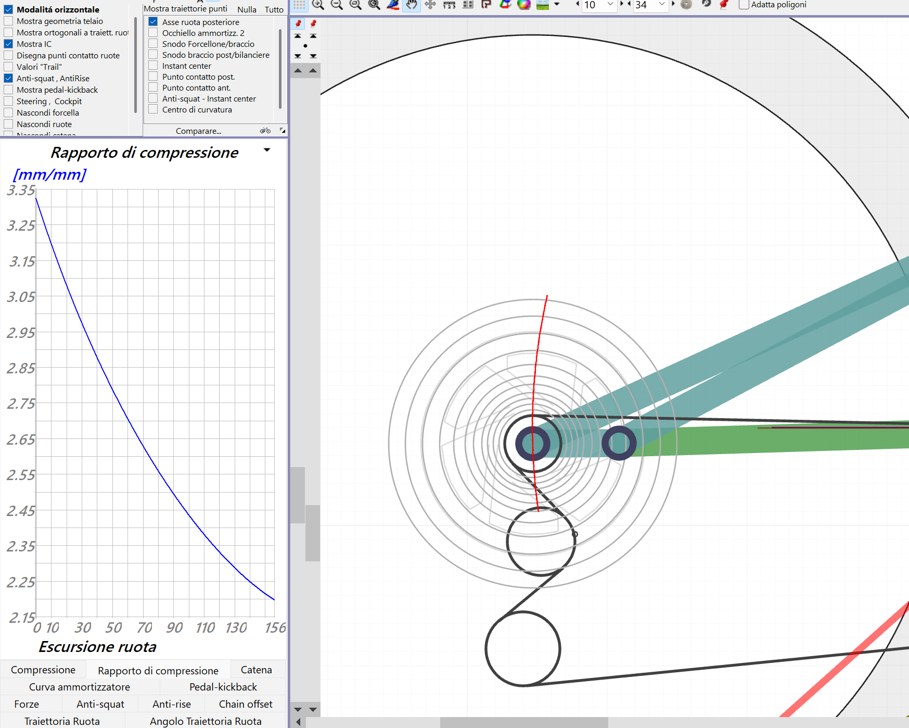Screen dimensions: 909x728
Task: Switch to Chain offset tab
Action: tap(246, 704)
